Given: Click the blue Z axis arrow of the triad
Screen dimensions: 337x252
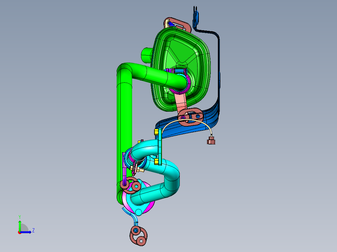Looking at the screenshot, I should [26, 232].
